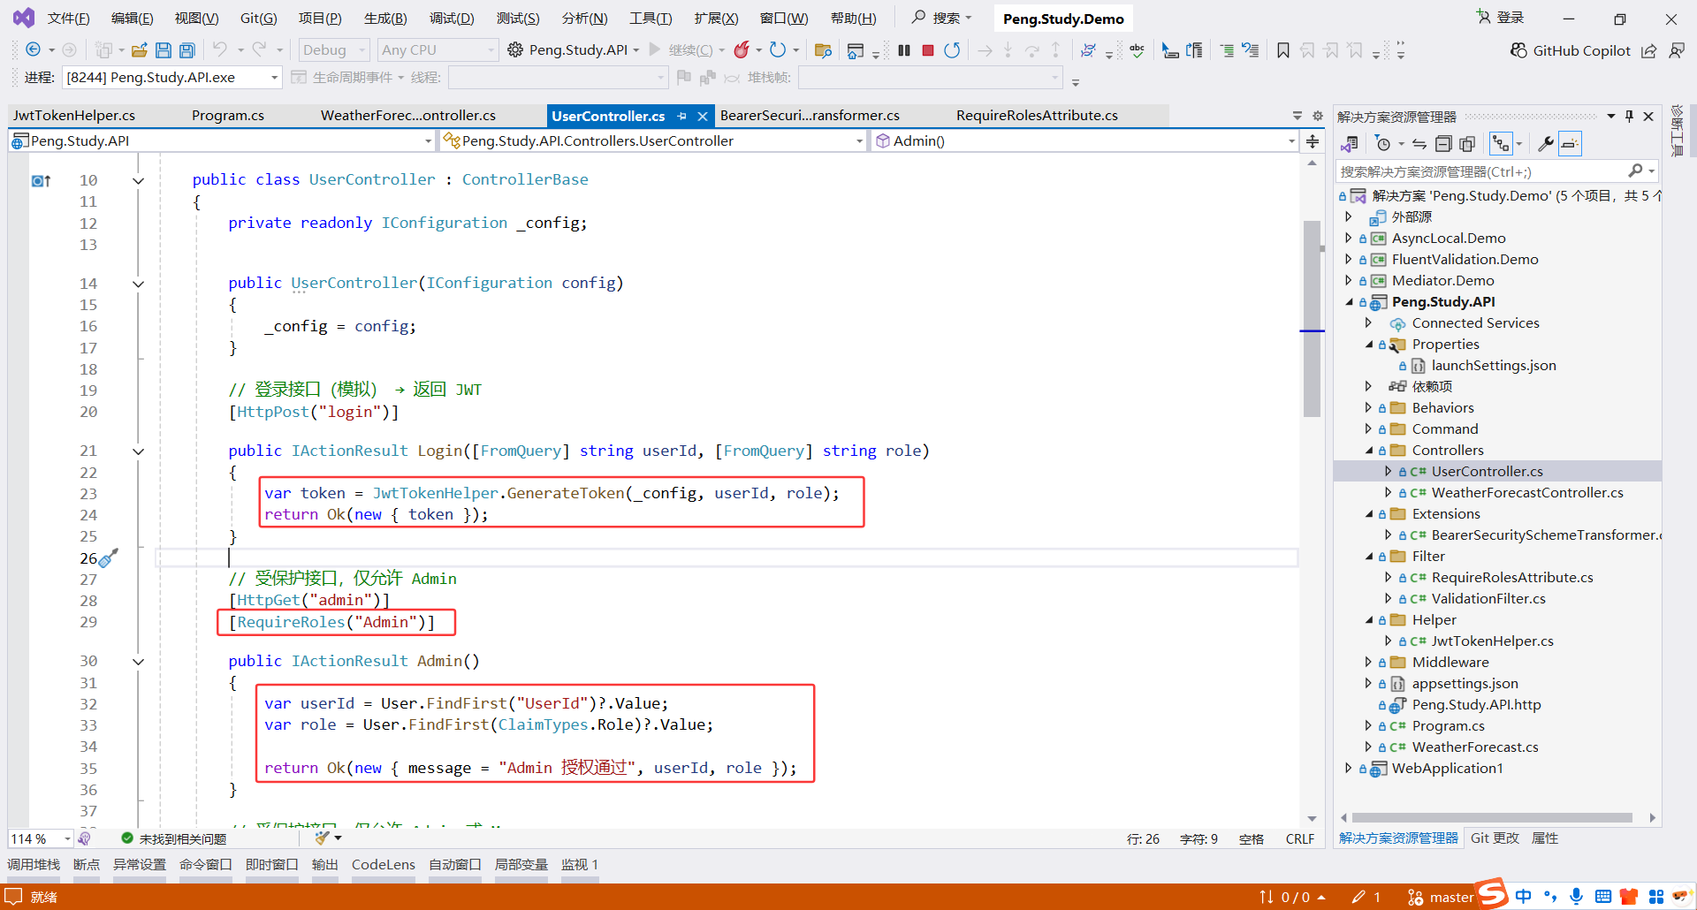Click the code cleanup broom icon below editor
Screen dimensions: 1697x910
(x=323, y=838)
